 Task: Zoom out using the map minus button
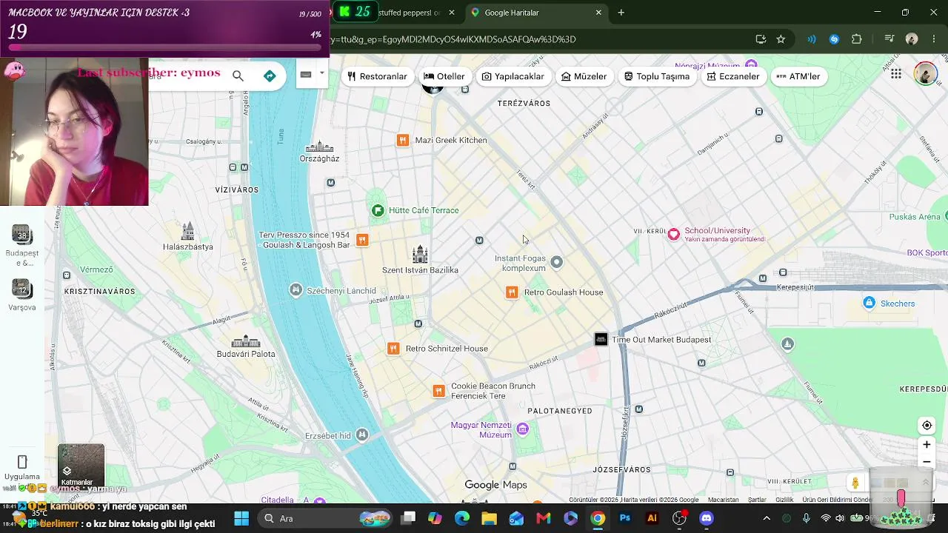(x=927, y=462)
